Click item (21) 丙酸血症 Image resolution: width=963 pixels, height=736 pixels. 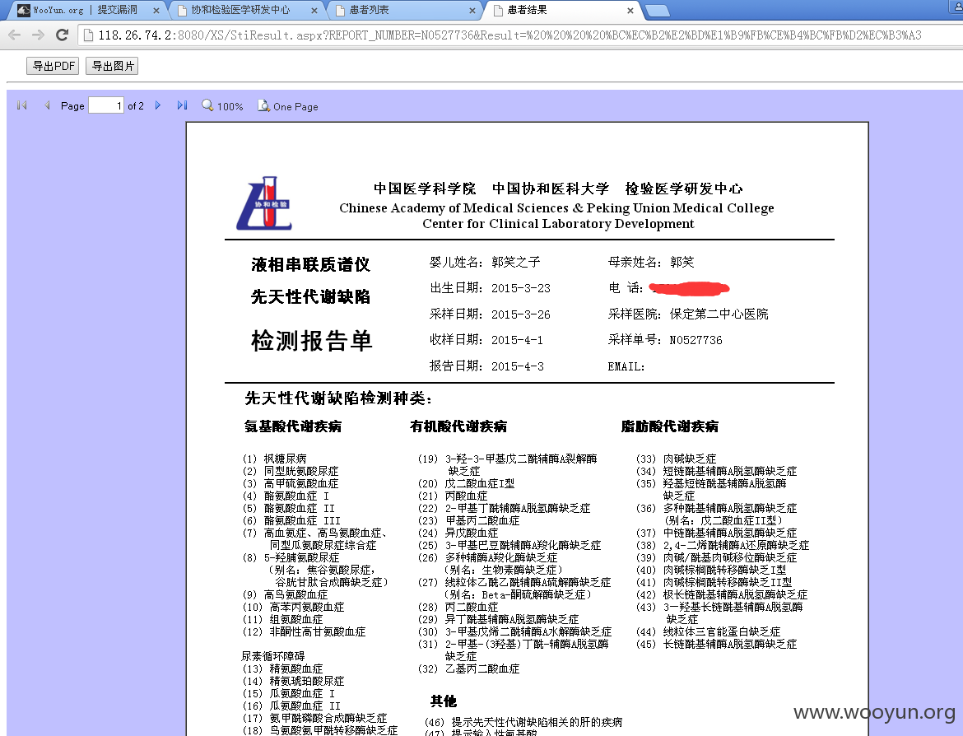453,496
